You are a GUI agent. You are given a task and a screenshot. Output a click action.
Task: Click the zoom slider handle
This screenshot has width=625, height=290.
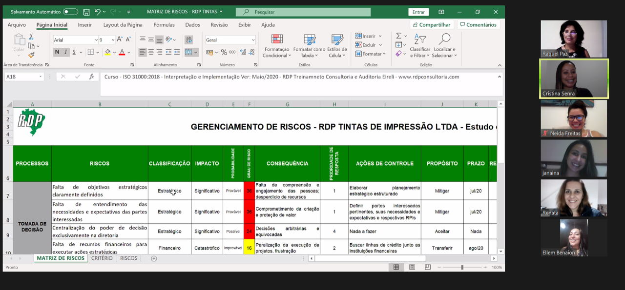(x=462, y=267)
